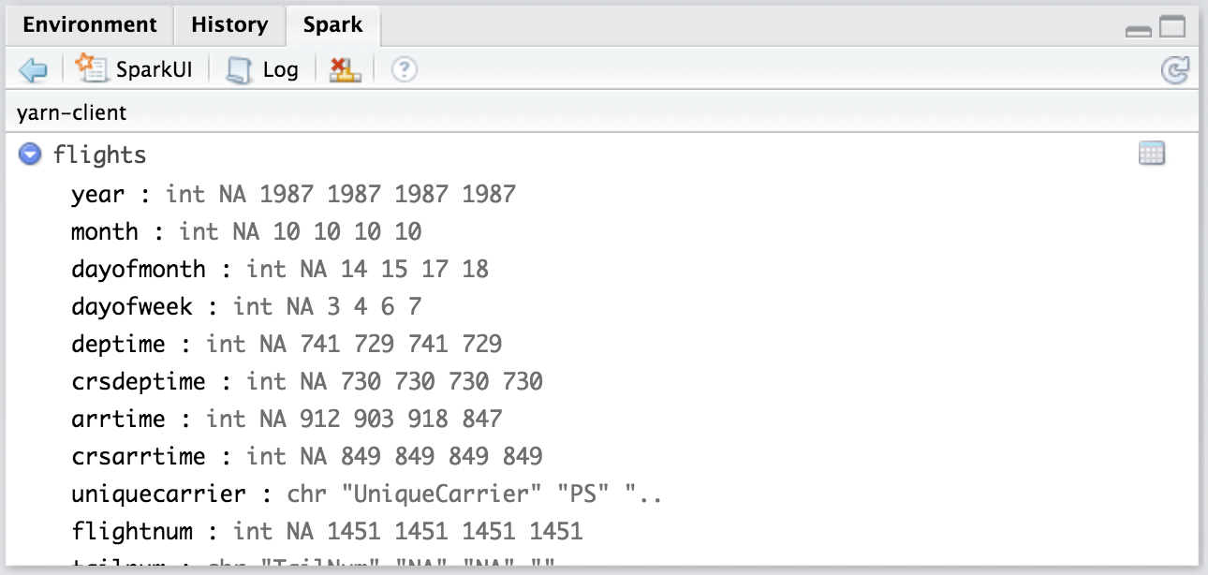Switch to the History tab

click(x=229, y=25)
